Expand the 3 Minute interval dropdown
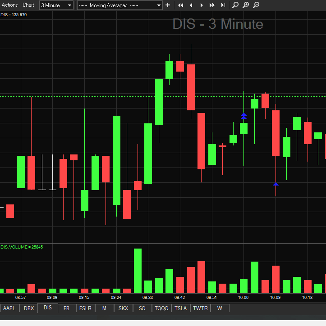The height and width of the screenshot is (326, 326). click(56, 5)
